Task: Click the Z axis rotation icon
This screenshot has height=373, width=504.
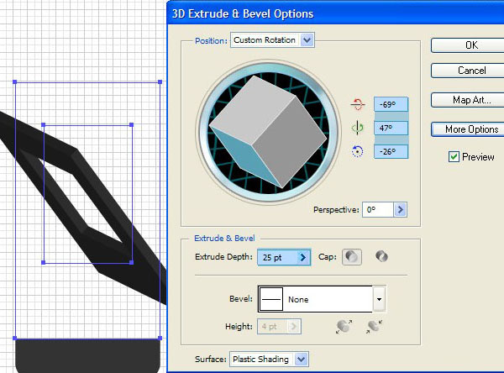Action: tap(357, 151)
